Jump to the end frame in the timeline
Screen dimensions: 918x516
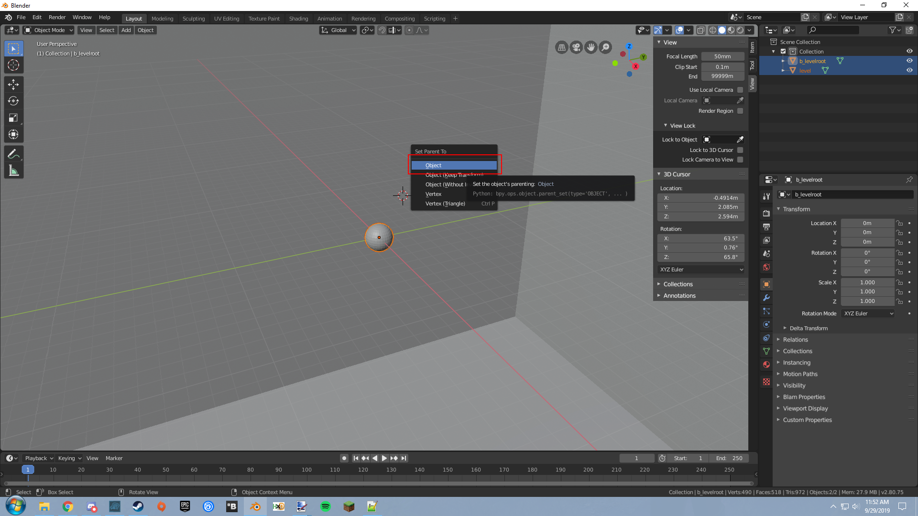pyautogui.click(x=404, y=458)
